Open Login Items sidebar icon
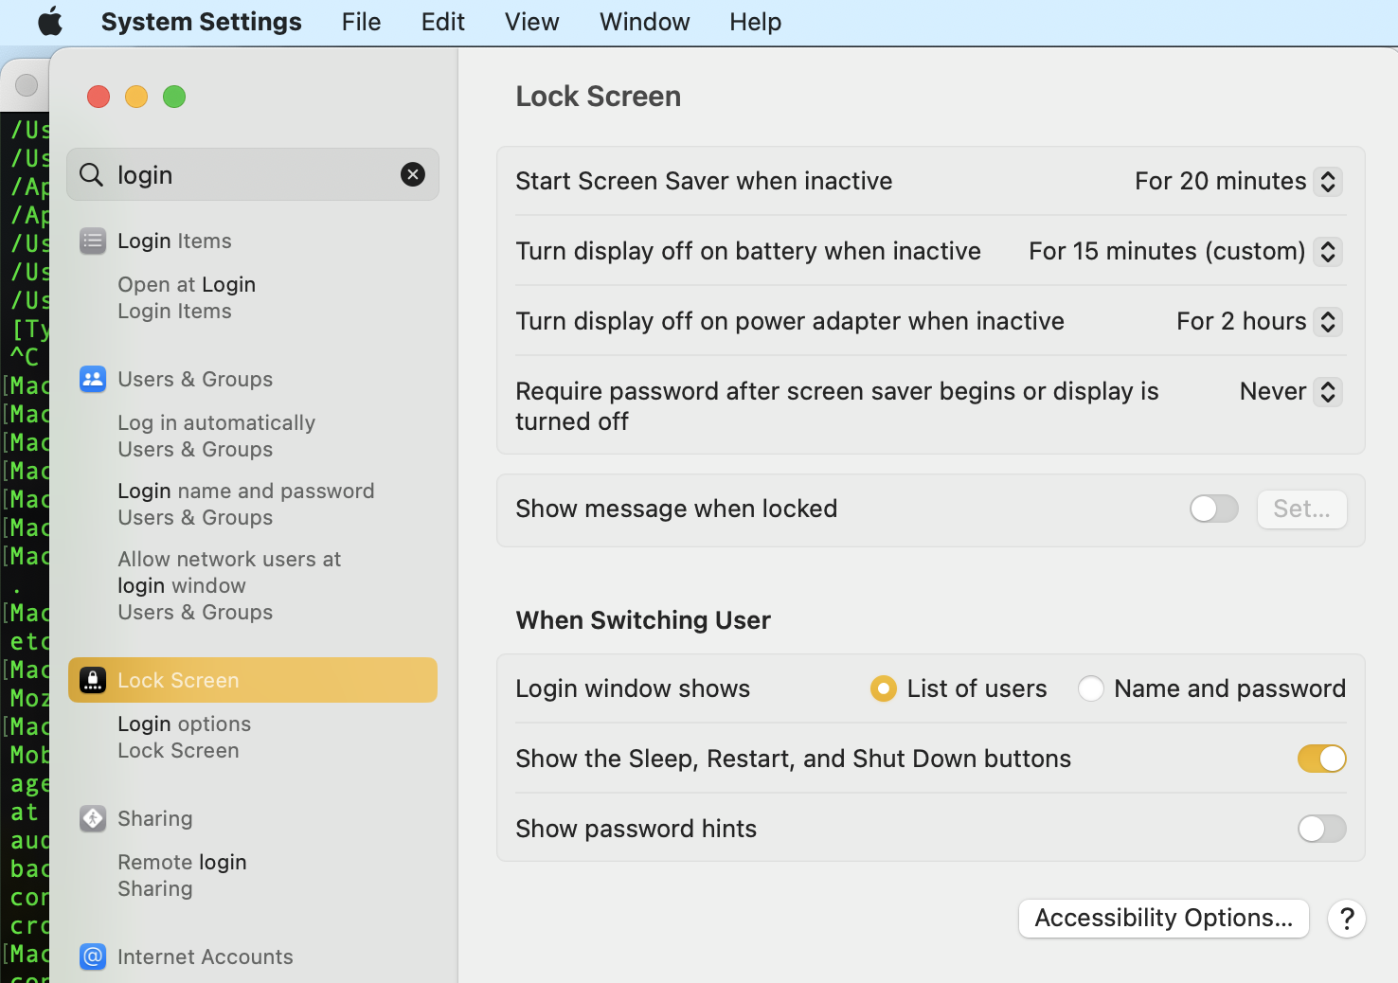Screen dimensions: 1398x983 (x=93, y=241)
